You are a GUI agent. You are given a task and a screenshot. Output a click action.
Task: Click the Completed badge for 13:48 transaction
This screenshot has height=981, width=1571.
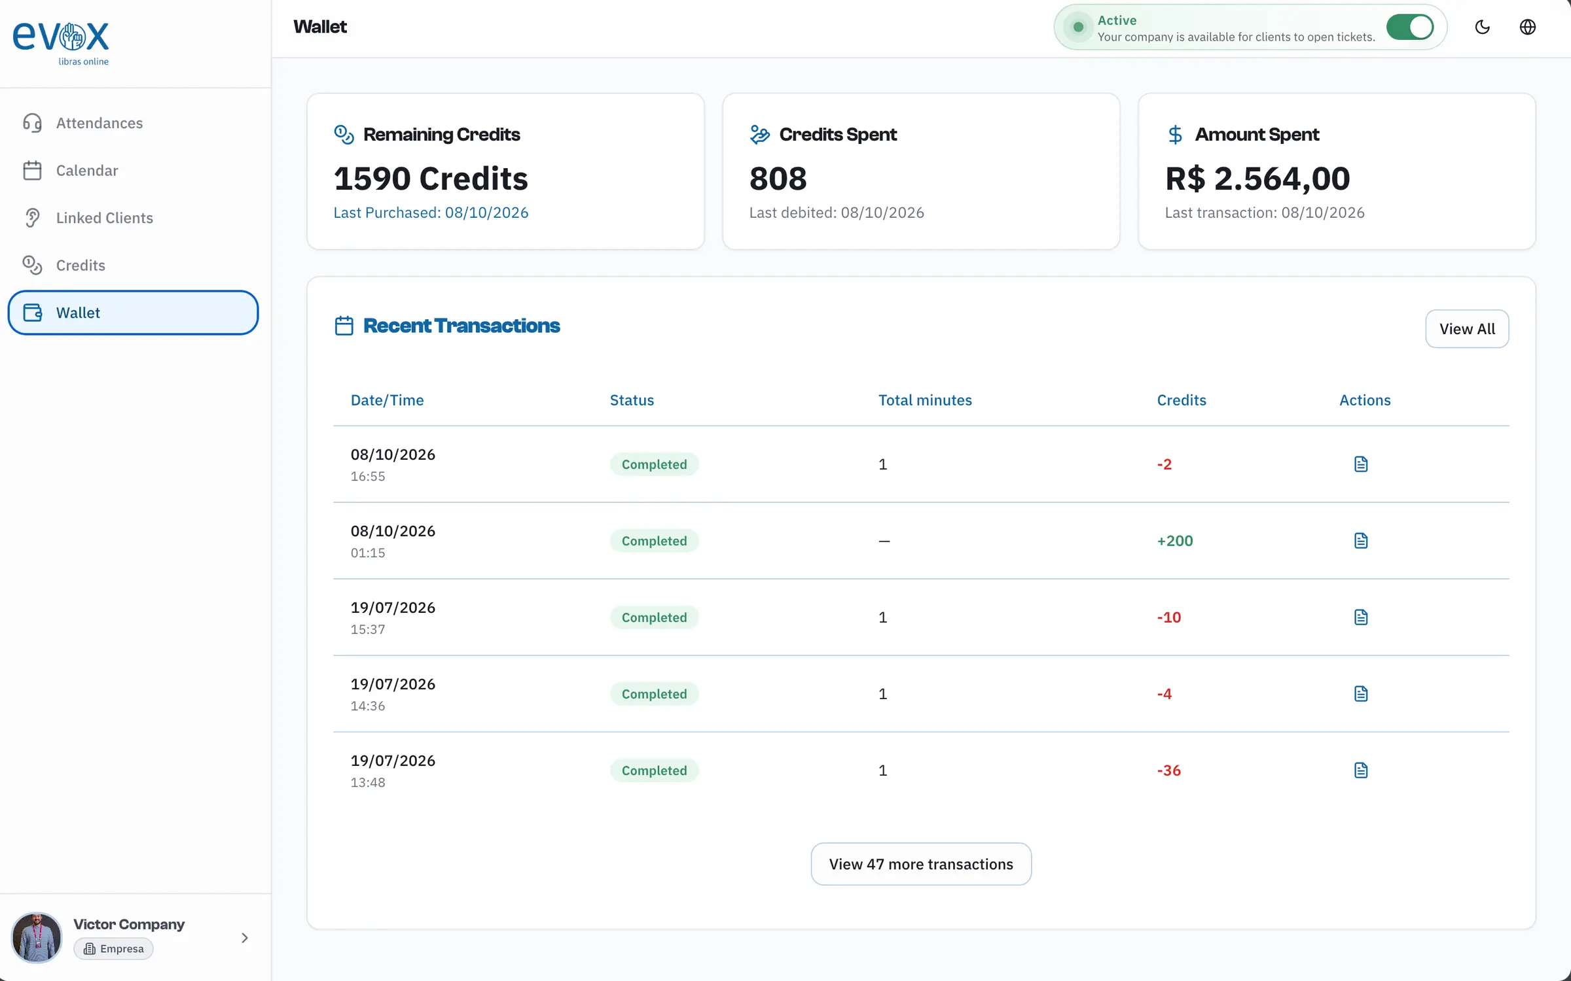click(x=654, y=770)
